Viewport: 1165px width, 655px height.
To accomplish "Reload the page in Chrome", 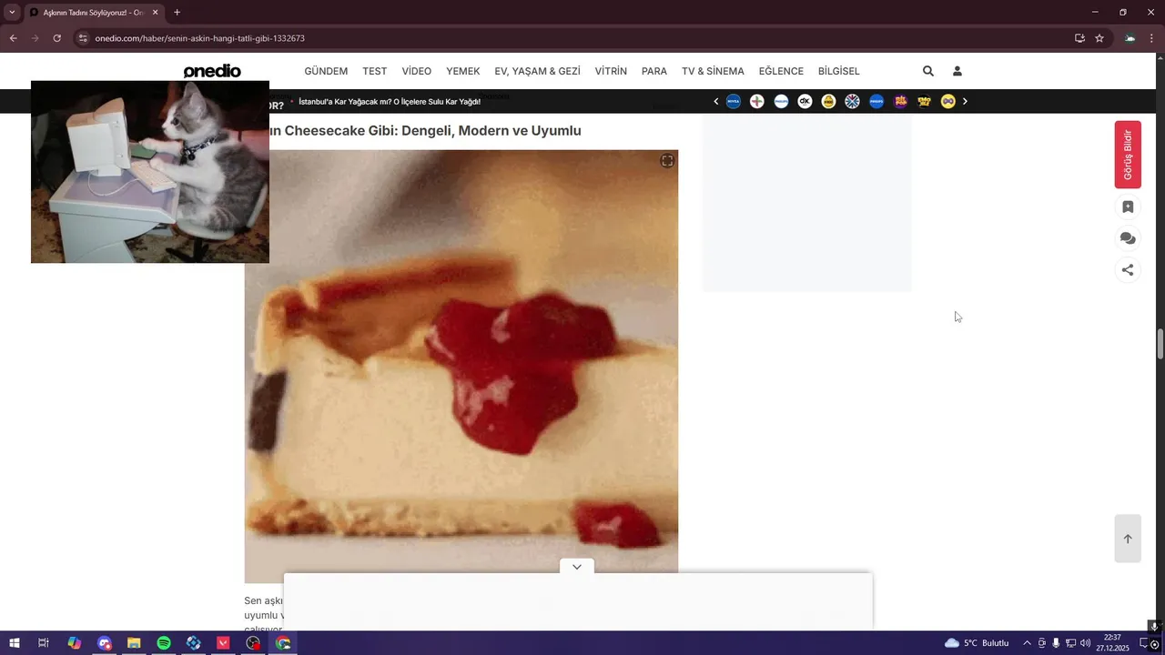I will (56, 38).
